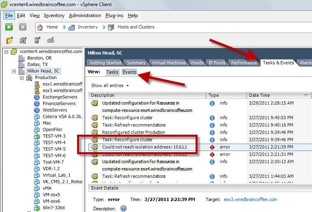Image resolution: width=312 pixels, height=212 pixels.
Task: Switch to the Performance tab
Action: click(x=244, y=63)
